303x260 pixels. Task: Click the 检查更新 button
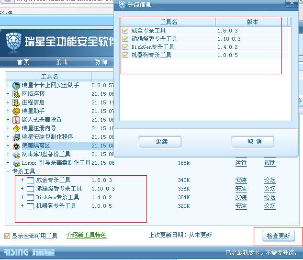[x=278, y=236]
